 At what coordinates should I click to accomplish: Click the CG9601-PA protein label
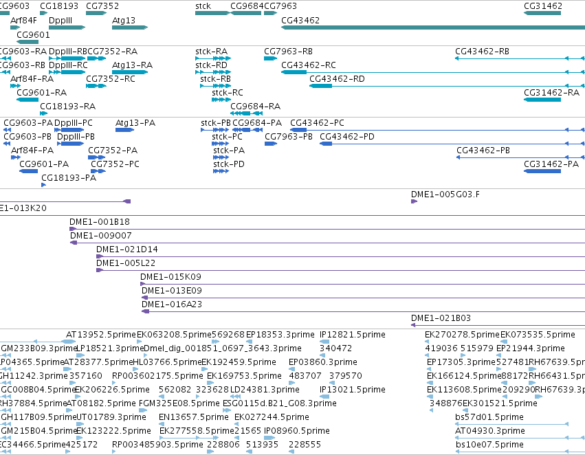pos(44,164)
